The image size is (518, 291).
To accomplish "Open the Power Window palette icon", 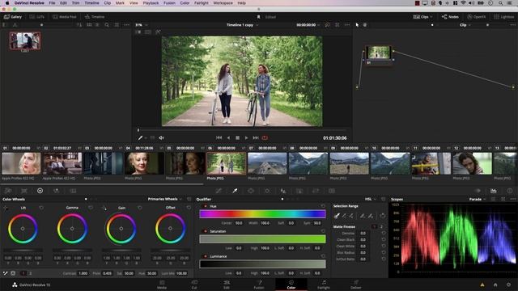I will (x=251, y=191).
